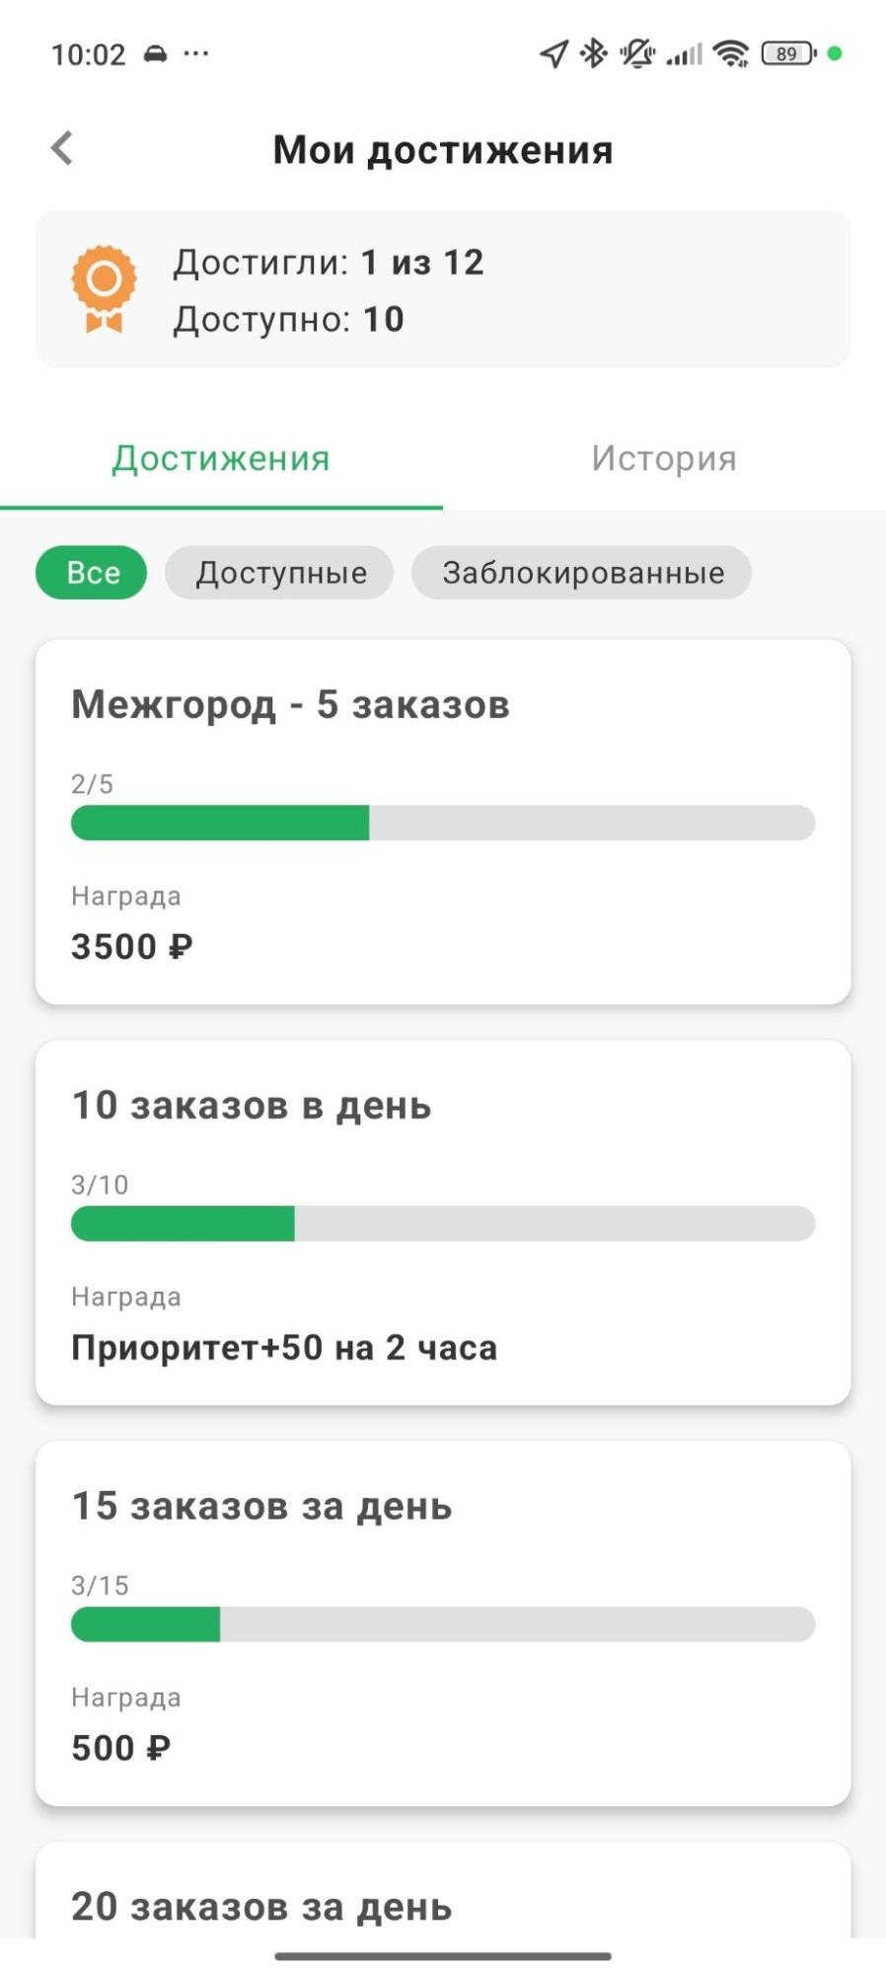Tap the muted bell status icon
Image resolution: width=886 pixels, height=1974 pixels.
[637, 53]
